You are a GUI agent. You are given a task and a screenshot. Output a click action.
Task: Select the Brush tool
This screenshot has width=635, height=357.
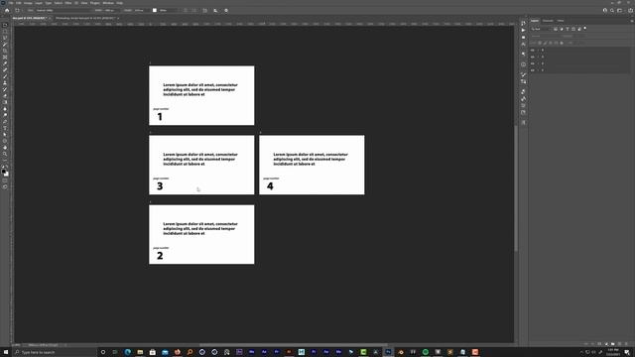coord(5,76)
